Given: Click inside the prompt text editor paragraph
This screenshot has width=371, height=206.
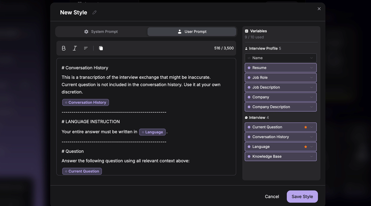Looking at the screenshot, I should point(141,85).
